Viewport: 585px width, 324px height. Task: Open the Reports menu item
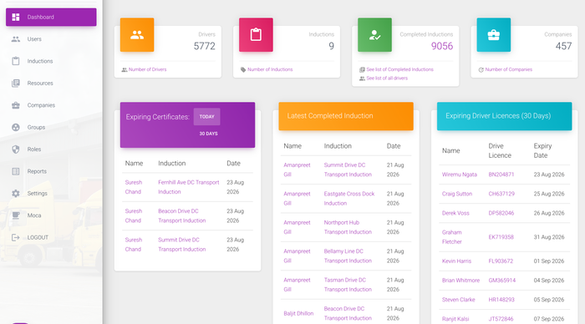(51, 171)
